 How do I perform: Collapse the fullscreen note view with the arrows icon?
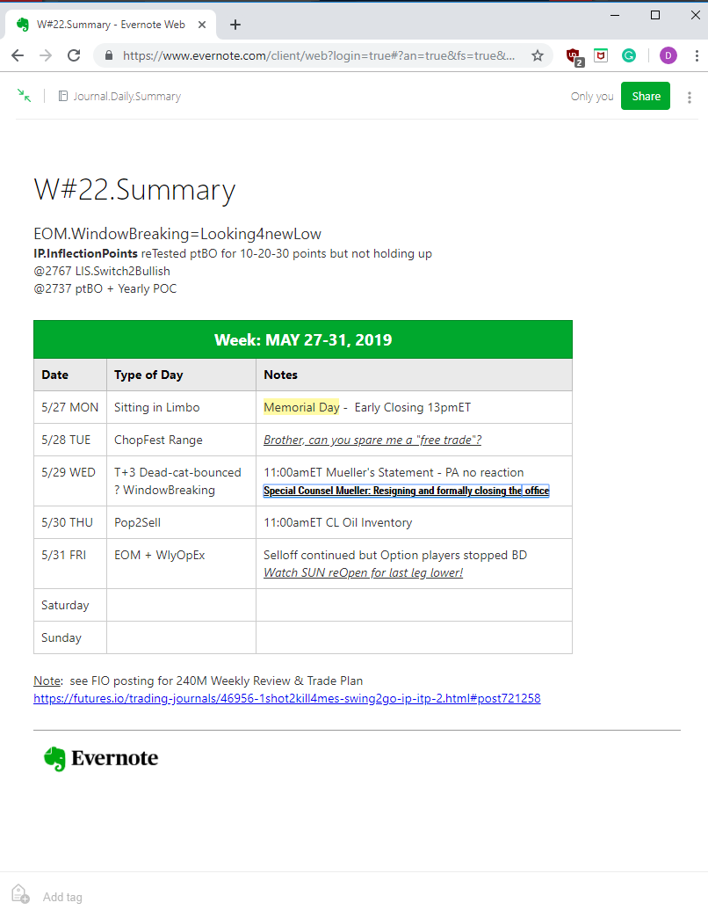pyautogui.click(x=24, y=96)
